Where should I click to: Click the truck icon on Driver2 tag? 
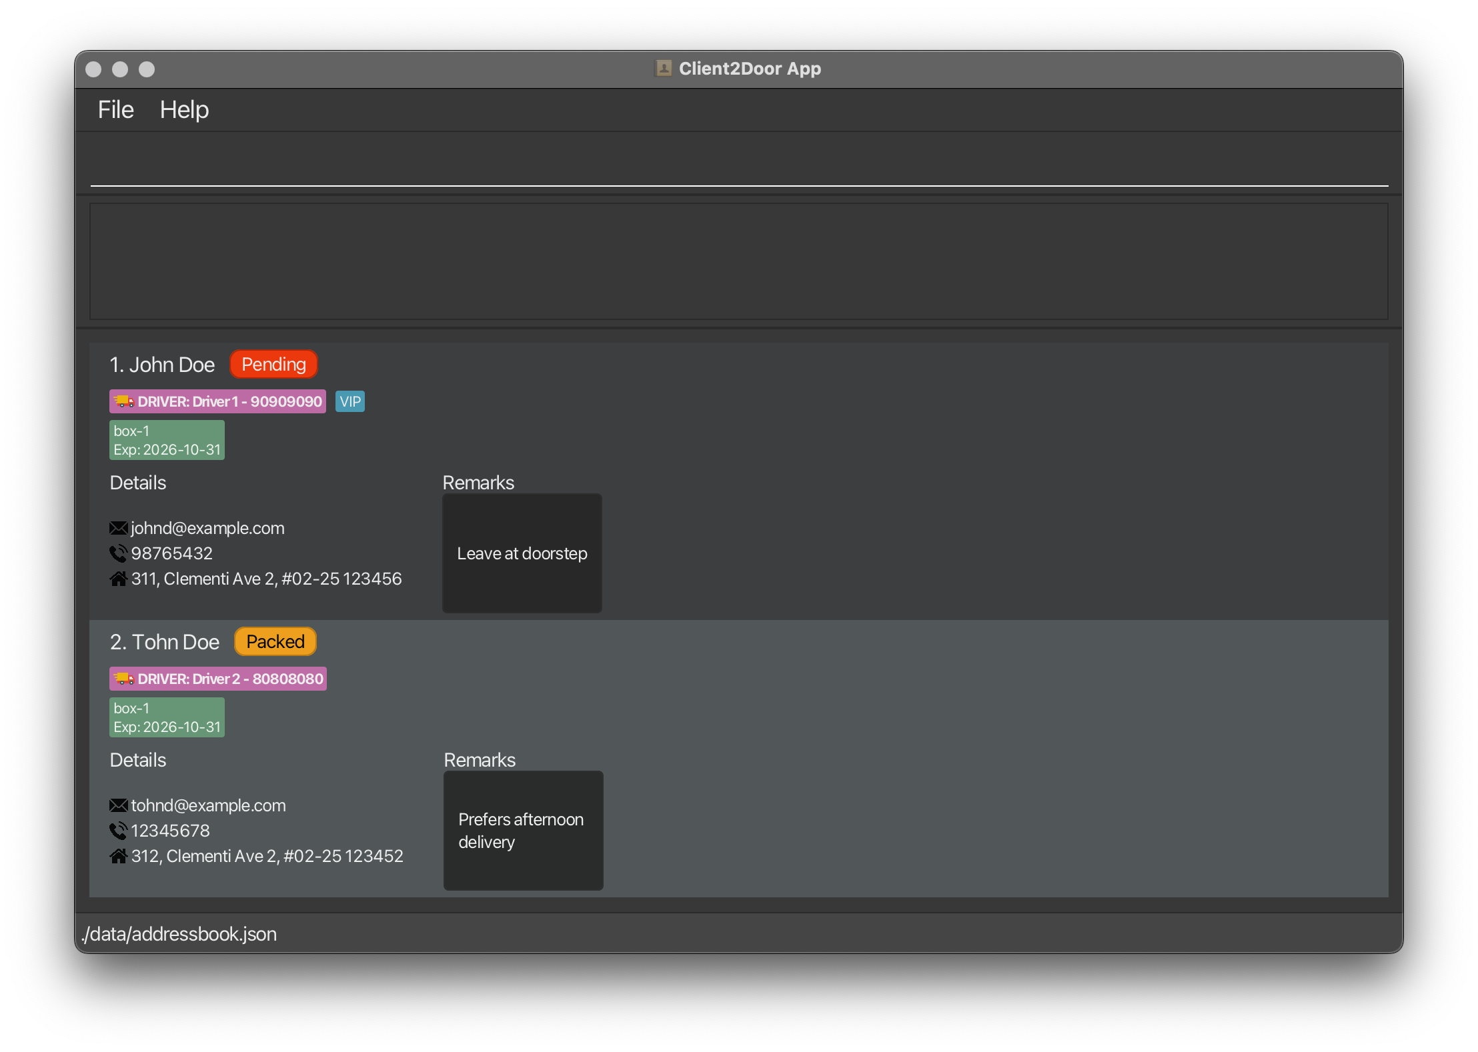tap(123, 679)
